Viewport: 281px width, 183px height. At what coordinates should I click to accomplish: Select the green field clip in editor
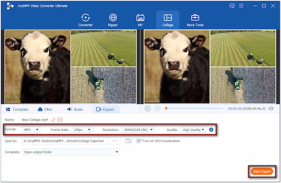coord(104,48)
